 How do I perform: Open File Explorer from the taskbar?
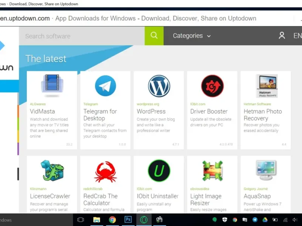click(97, 220)
